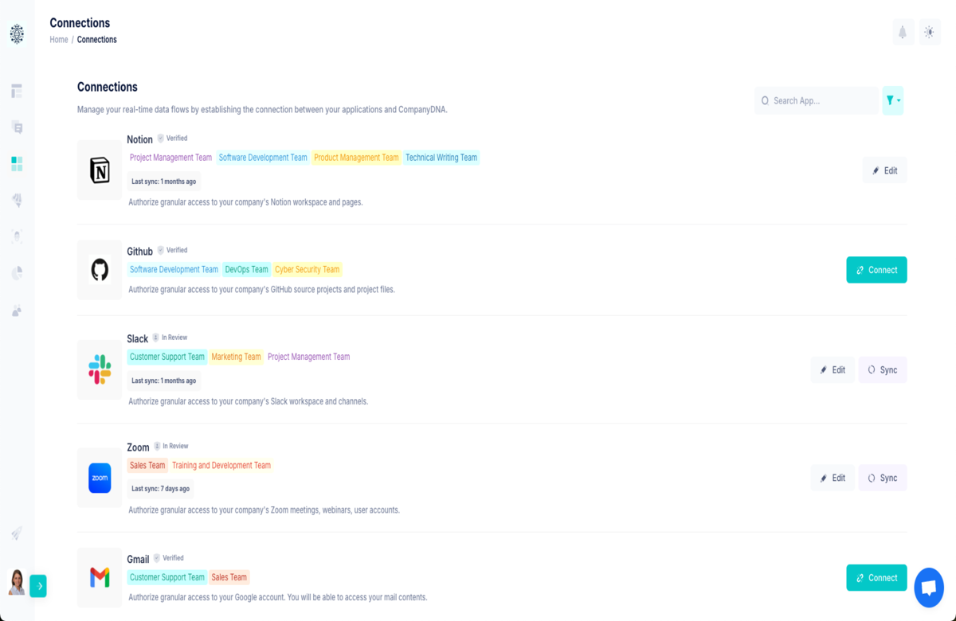Open the notifications bell
This screenshot has width=956, height=621.
[x=903, y=33]
